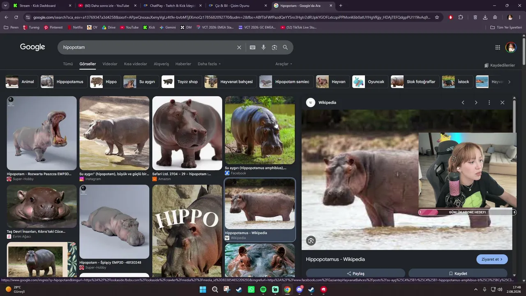The width and height of the screenshot is (526, 296).
Task: Navigate back in the browser
Action: (6, 17)
